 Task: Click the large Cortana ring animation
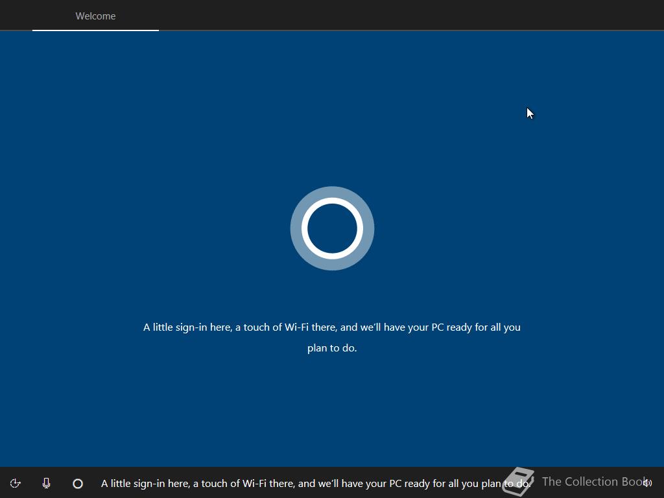coord(332,228)
